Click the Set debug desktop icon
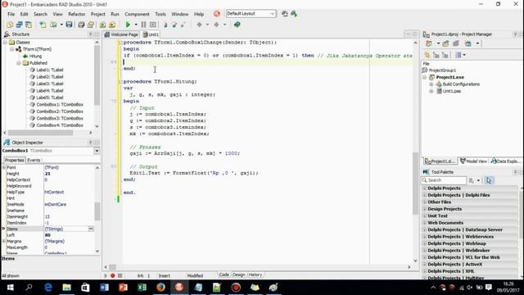524x295 pixels. click(x=294, y=14)
